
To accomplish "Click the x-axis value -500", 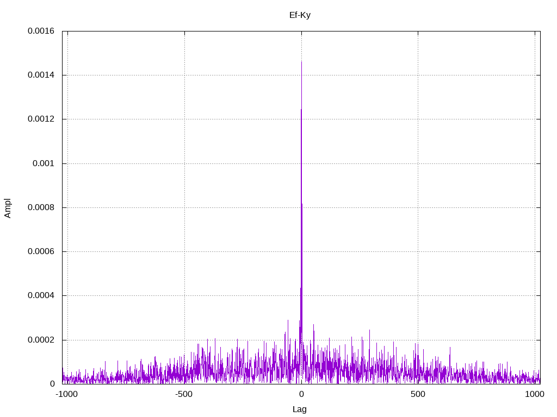I will [184, 394].
